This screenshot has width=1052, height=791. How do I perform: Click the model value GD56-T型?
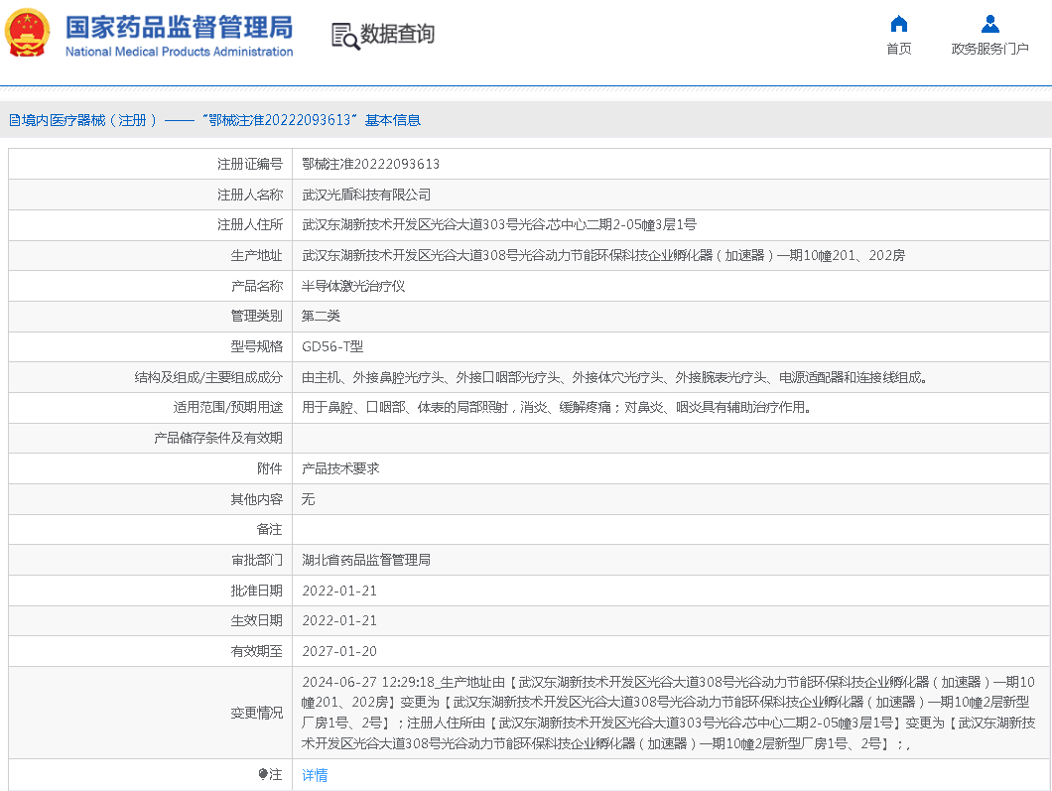click(x=332, y=346)
